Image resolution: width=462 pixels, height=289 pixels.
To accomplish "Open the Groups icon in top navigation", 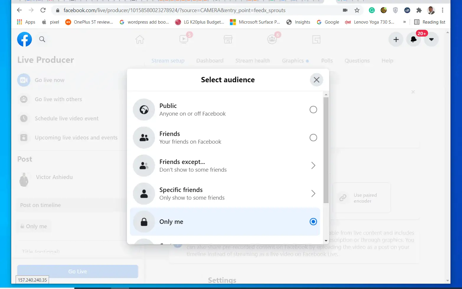I will (x=272, y=39).
